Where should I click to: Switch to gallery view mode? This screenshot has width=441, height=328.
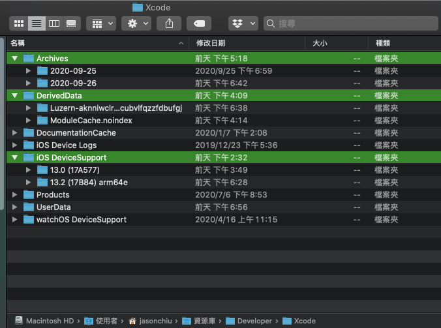click(x=71, y=23)
